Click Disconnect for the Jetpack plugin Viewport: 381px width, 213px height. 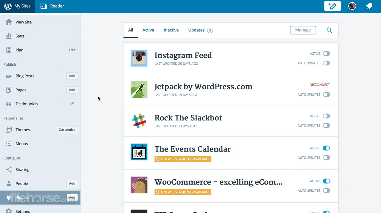pyautogui.click(x=320, y=85)
